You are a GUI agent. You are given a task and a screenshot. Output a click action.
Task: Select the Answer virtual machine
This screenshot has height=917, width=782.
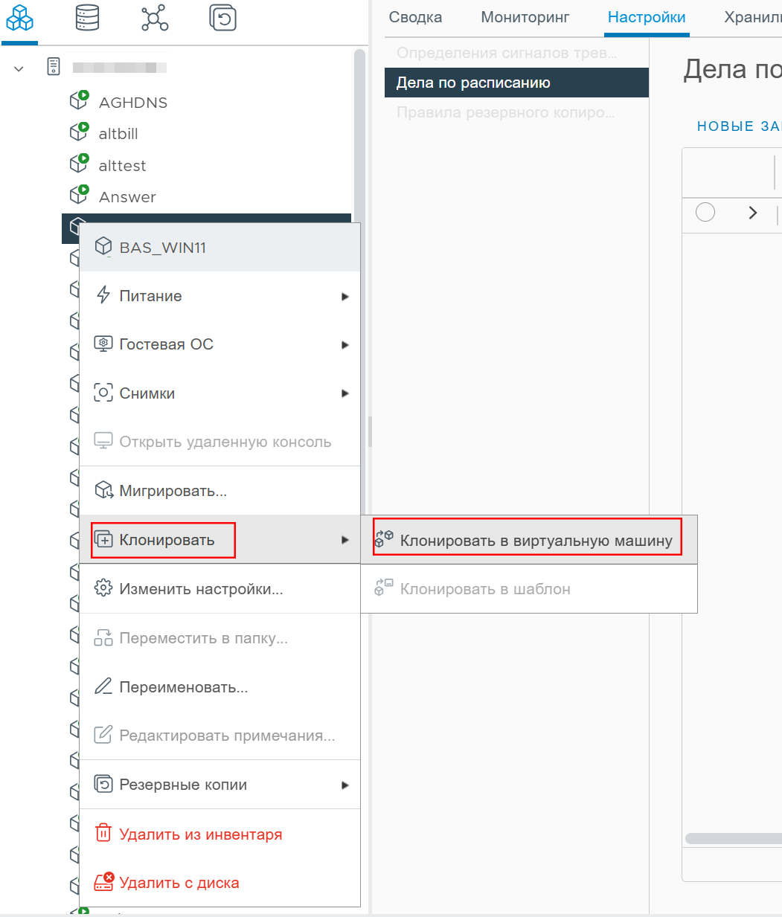[x=127, y=197]
